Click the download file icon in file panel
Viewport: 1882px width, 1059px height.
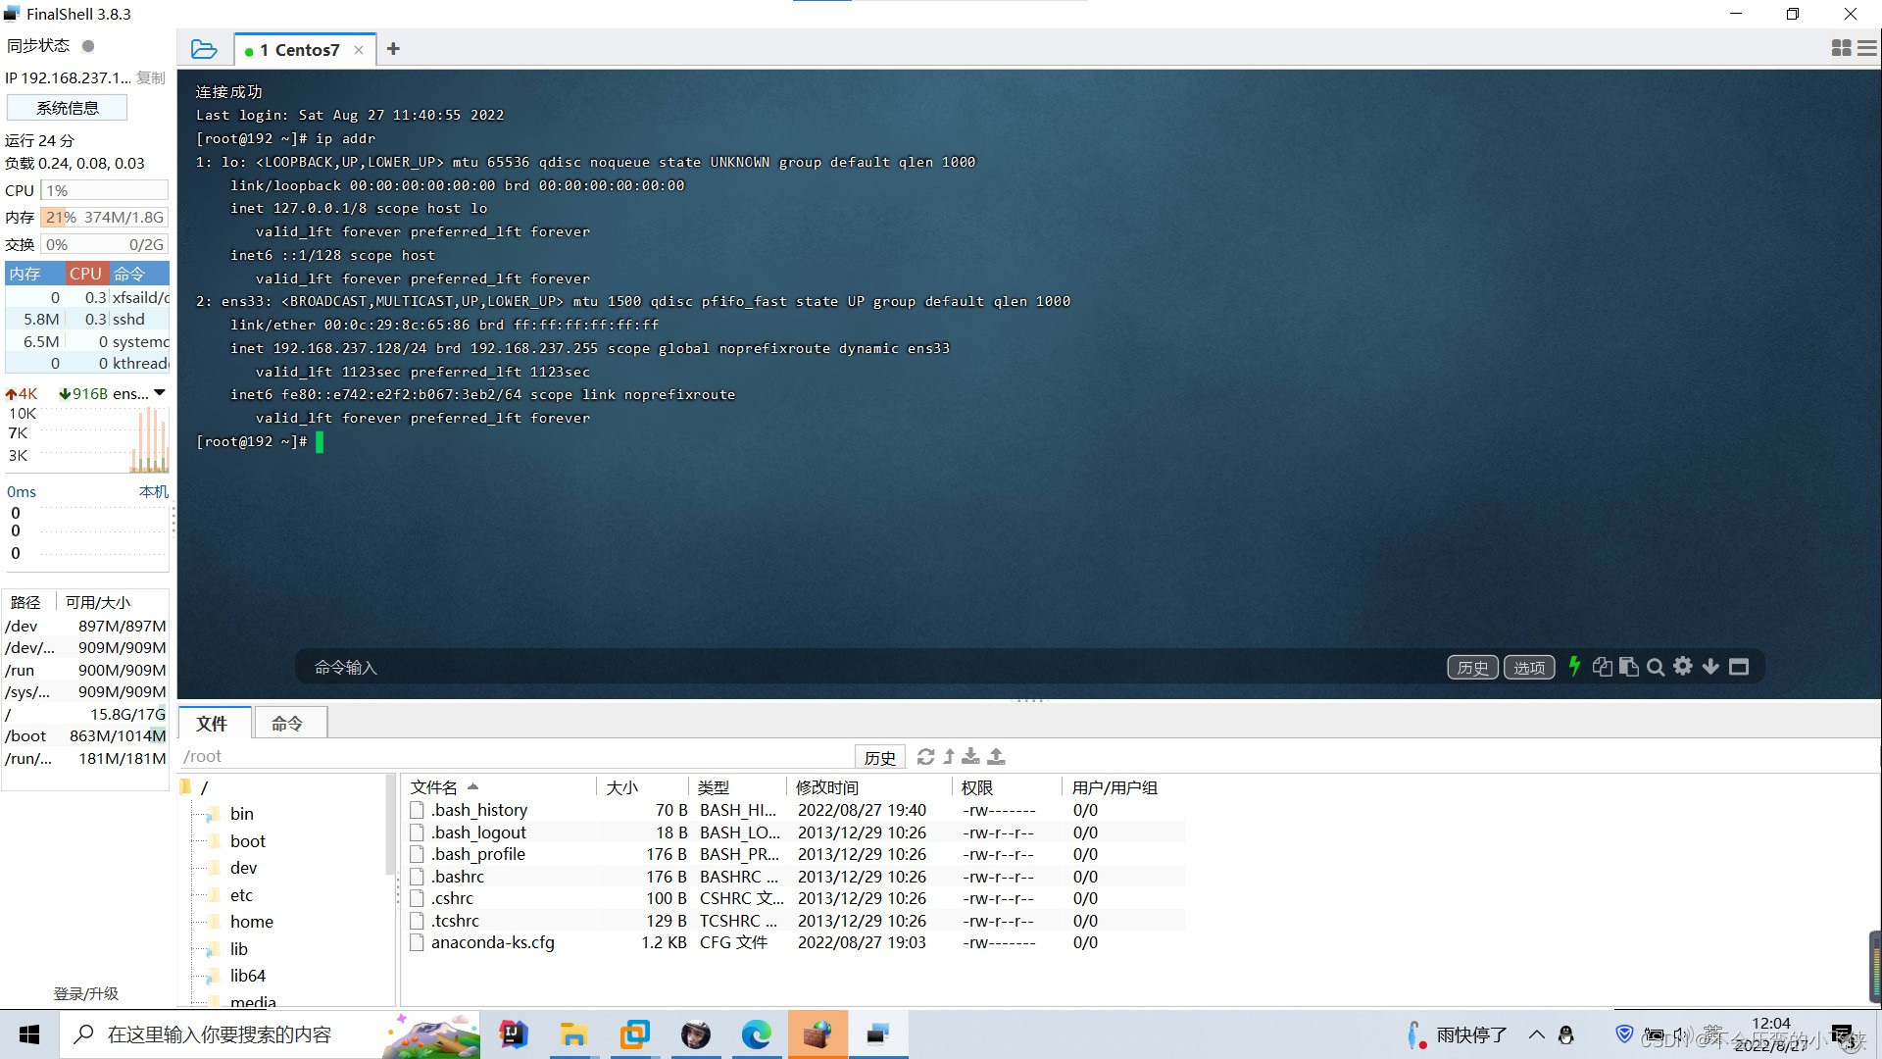pos(972,756)
